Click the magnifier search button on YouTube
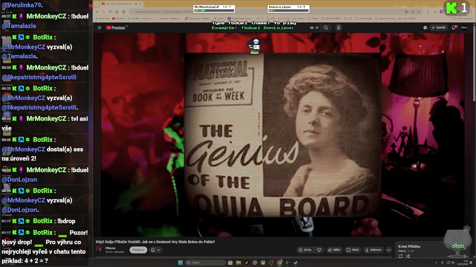This screenshot has width=476, height=267. [326, 27]
